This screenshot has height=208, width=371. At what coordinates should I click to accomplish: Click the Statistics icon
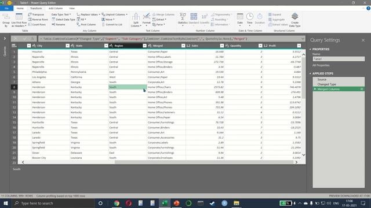(x=183, y=19)
